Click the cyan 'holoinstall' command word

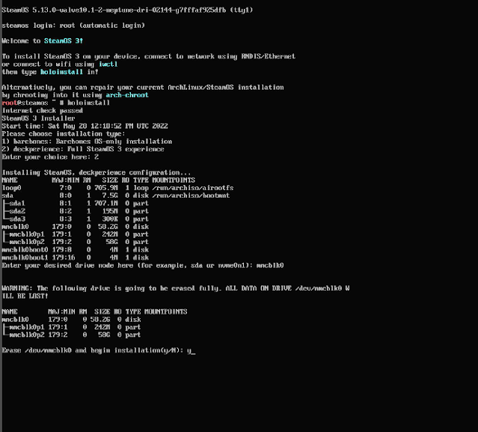click(x=61, y=72)
